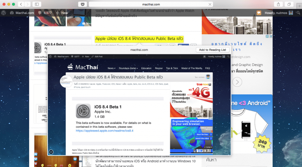Show the Safari sidebar
Screen dimensions: 302x167
[x=37, y=4]
